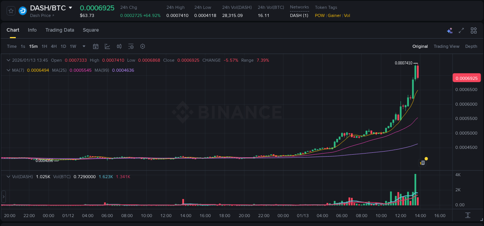Collapse the MA indicators row
The height and width of the screenshot is (226, 484).
click(8, 70)
